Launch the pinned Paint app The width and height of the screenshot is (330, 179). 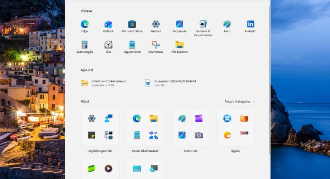[227, 26]
